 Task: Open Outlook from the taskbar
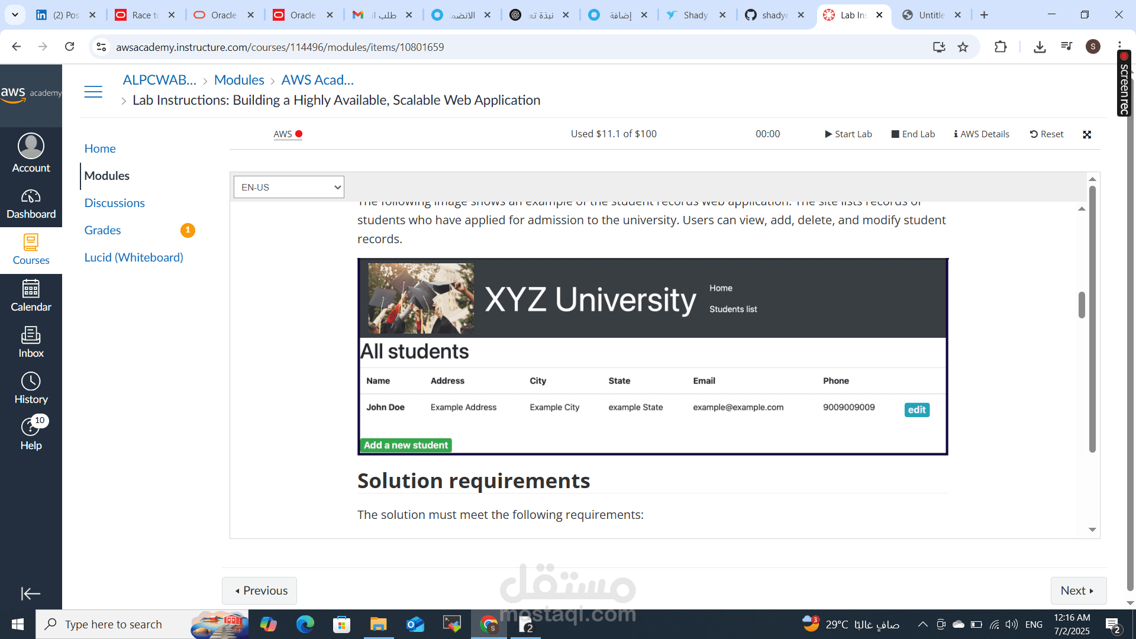(x=415, y=624)
